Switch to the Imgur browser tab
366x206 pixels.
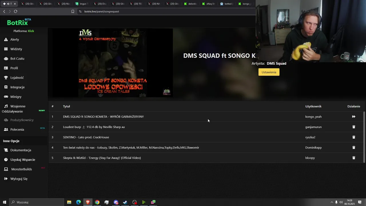[82, 4]
